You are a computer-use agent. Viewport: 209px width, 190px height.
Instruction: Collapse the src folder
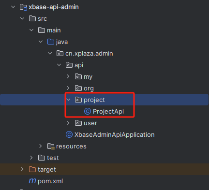click(x=22, y=18)
